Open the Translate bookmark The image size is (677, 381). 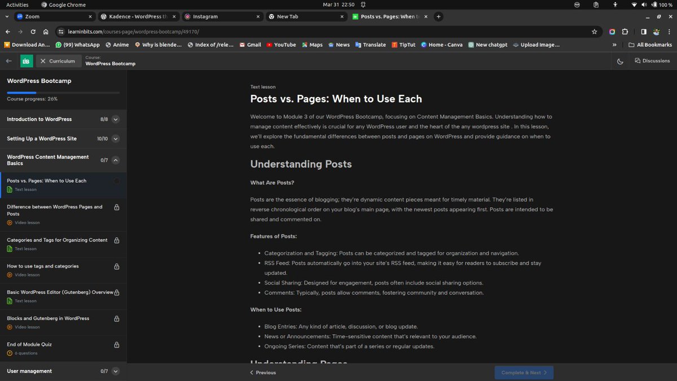click(371, 45)
